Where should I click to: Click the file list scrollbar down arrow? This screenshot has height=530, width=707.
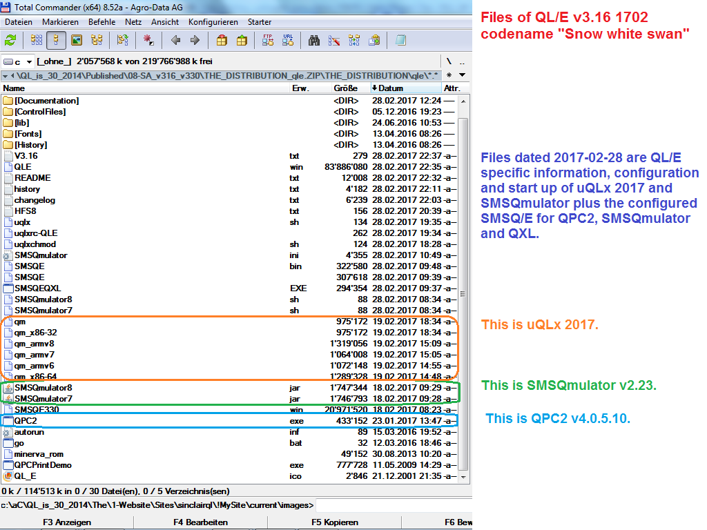coord(463,477)
